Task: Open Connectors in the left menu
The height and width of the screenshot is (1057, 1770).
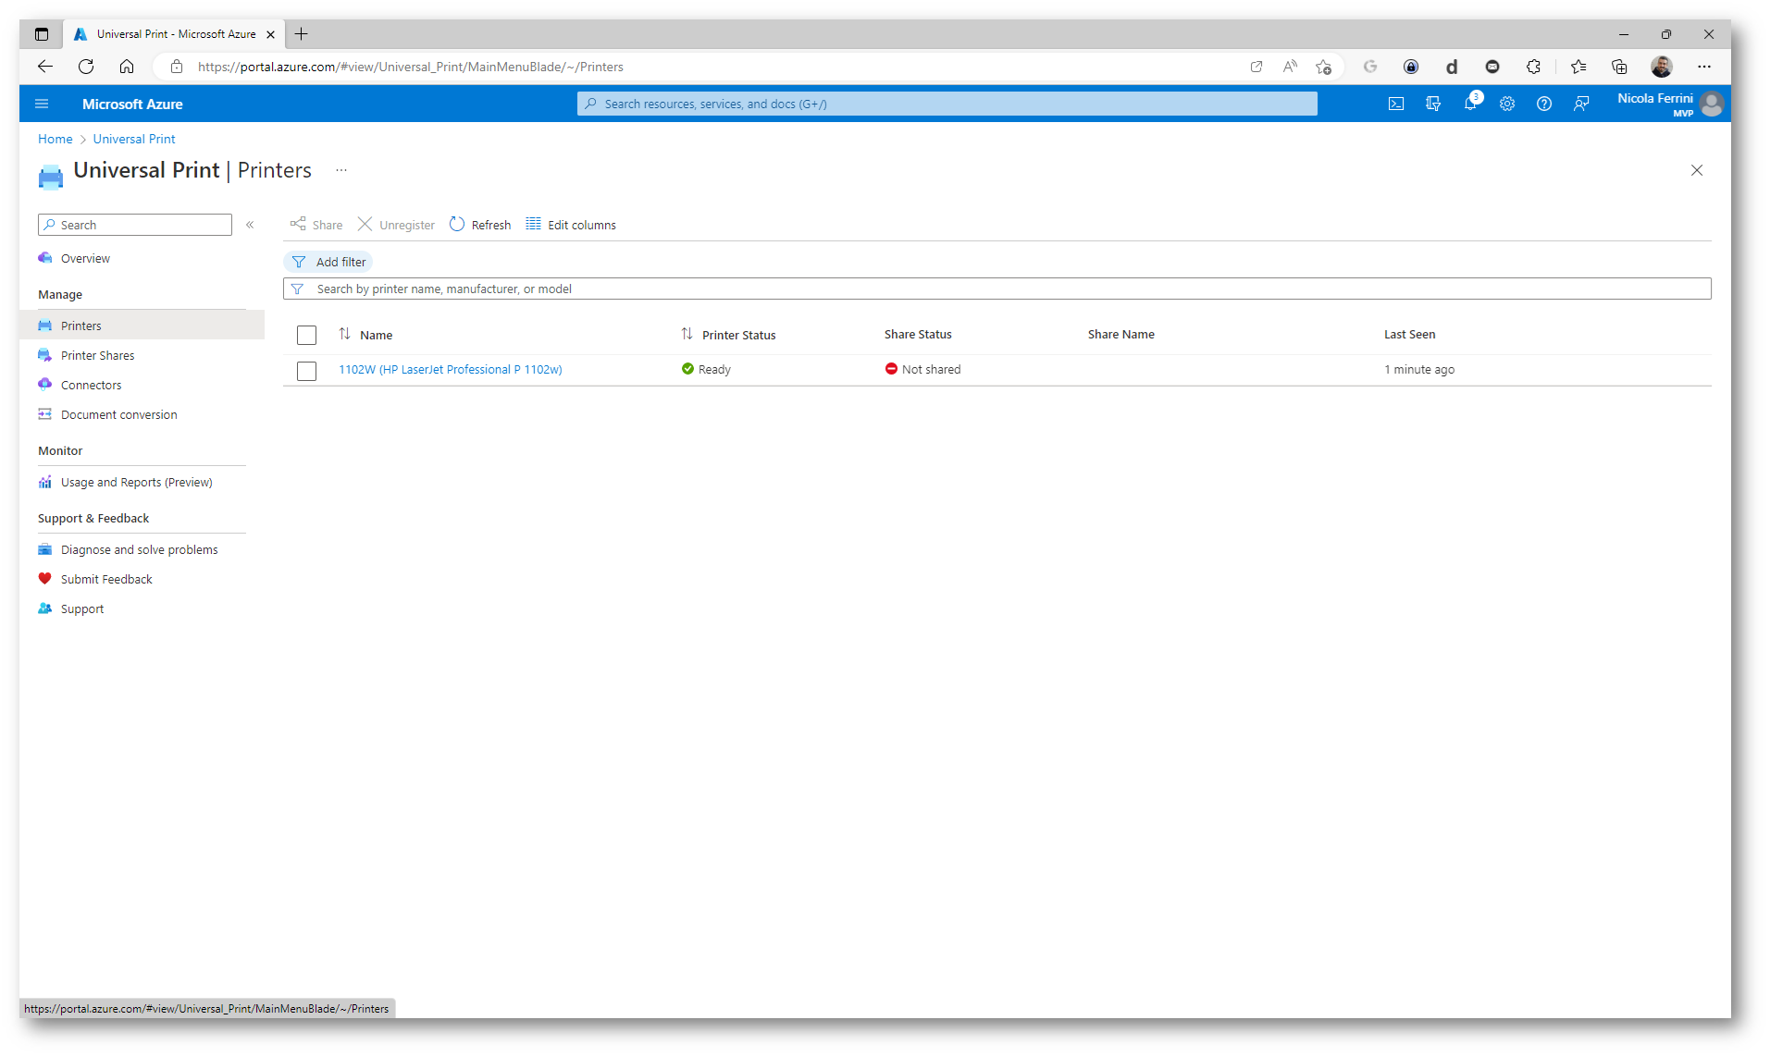Action: pos(91,385)
